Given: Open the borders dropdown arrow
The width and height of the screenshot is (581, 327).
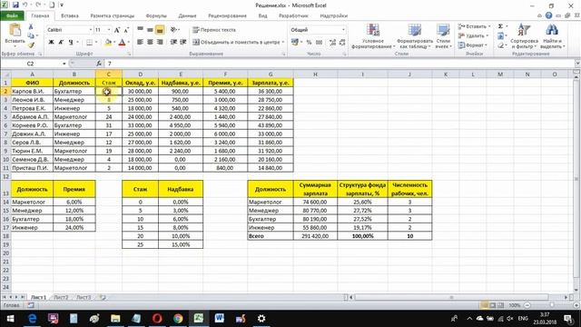Looking at the screenshot, I should (x=96, y=43).
